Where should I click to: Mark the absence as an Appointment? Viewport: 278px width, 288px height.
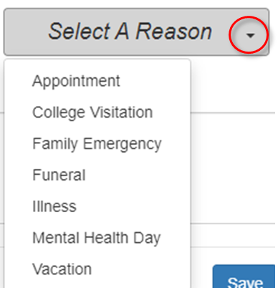point(76,82)
